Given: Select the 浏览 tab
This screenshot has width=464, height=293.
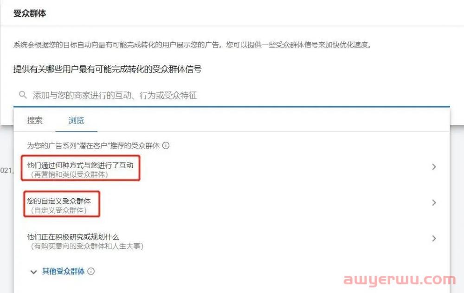Looking at the screenshot, I should 77,120.
